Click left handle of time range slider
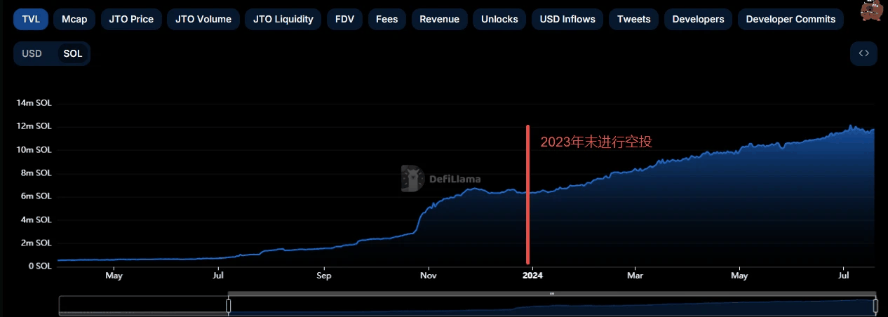 click(228, 306)
